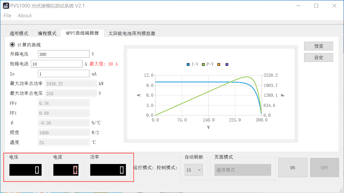Click the 开路电压 input field showing 300
This screenshot has width=344, height=193.
tap(64, 54)
